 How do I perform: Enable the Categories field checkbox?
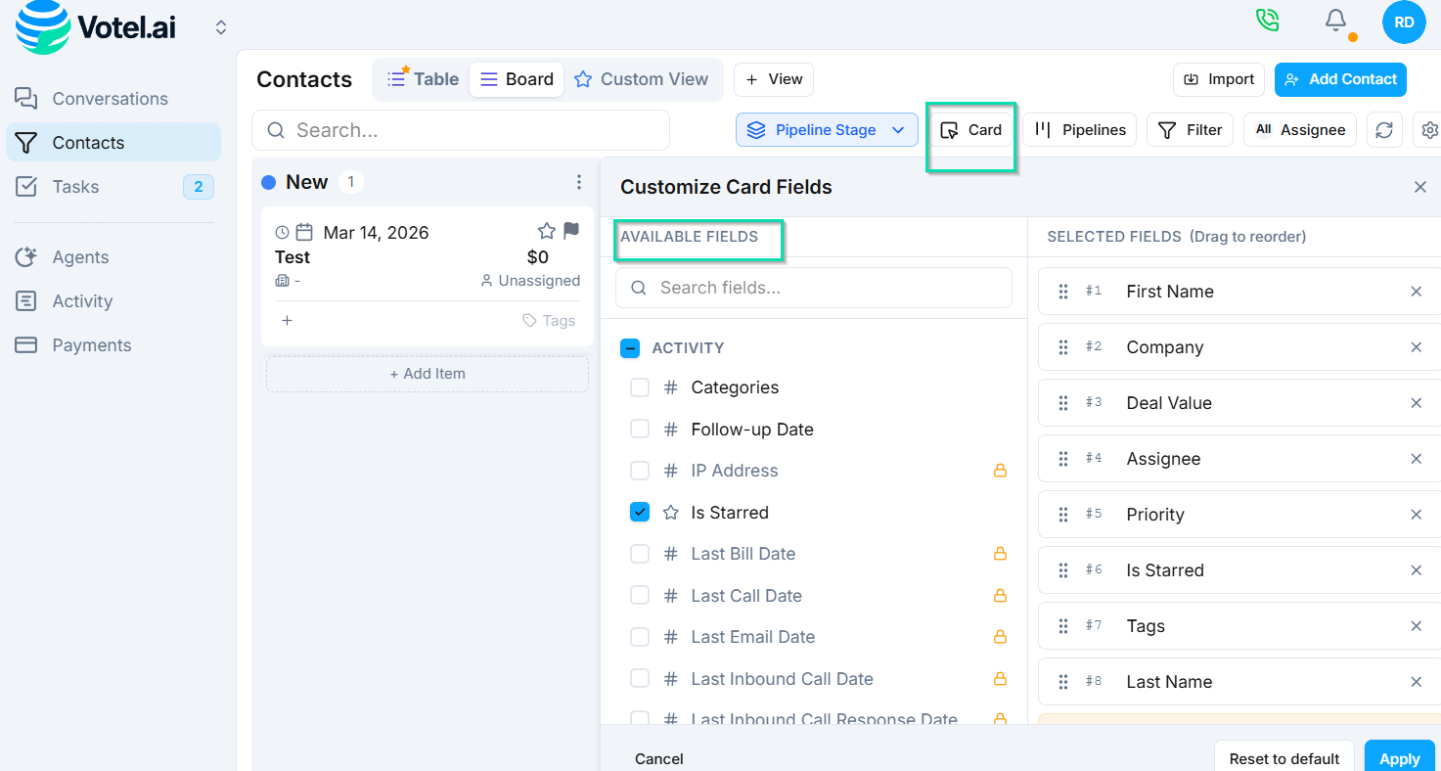tap(640, 386)
